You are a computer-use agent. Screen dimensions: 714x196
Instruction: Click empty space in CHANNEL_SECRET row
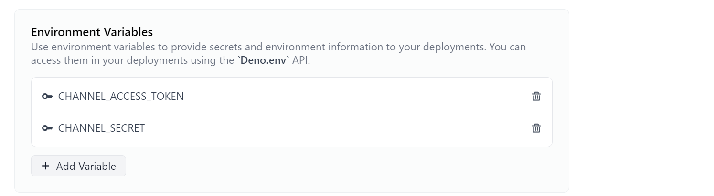click(334, 128)
